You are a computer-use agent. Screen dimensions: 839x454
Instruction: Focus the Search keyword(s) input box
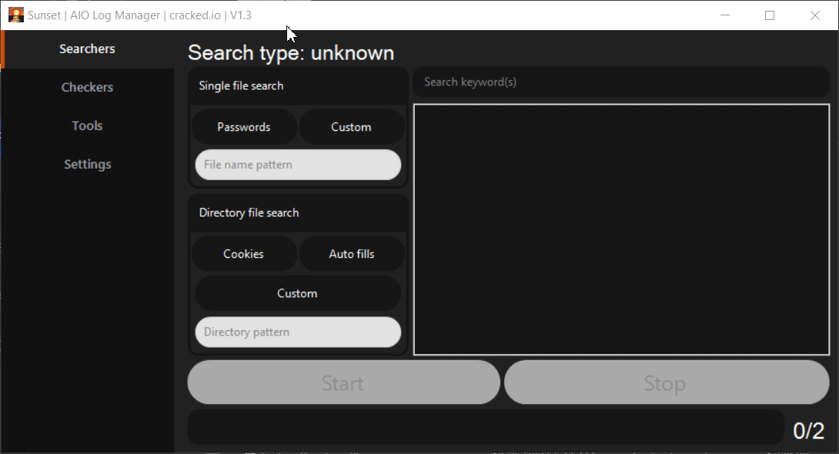[x=620, y=82]
